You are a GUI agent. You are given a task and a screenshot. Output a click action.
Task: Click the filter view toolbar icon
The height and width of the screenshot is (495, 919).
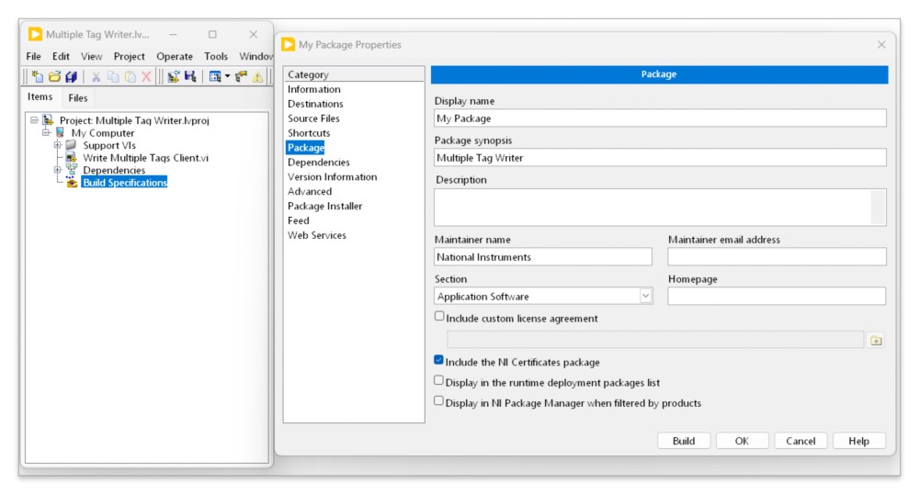pyautogui.click(x=214, y=76)
